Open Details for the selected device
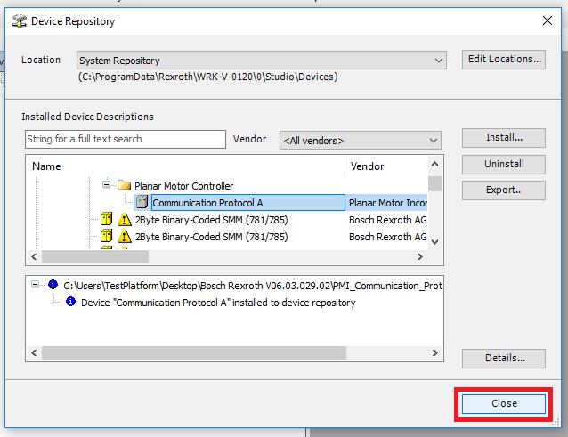The width and height of the screenshot is (568, 437). [503, 359]
